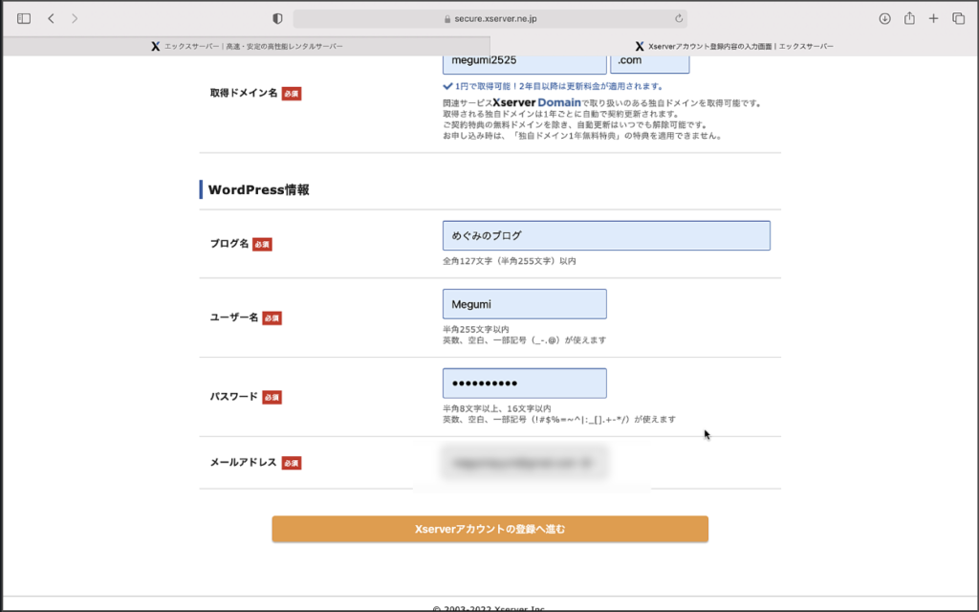Open the .com domain extension dropdown
The width and height of the screenshot is (979, 612).
tap(650, 63)
